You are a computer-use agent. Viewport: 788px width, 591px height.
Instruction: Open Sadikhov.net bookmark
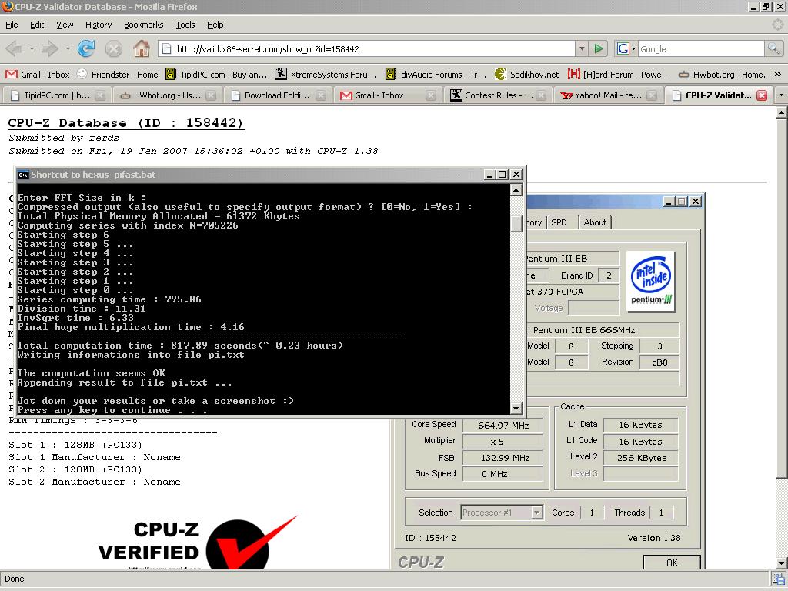(526, 75)
